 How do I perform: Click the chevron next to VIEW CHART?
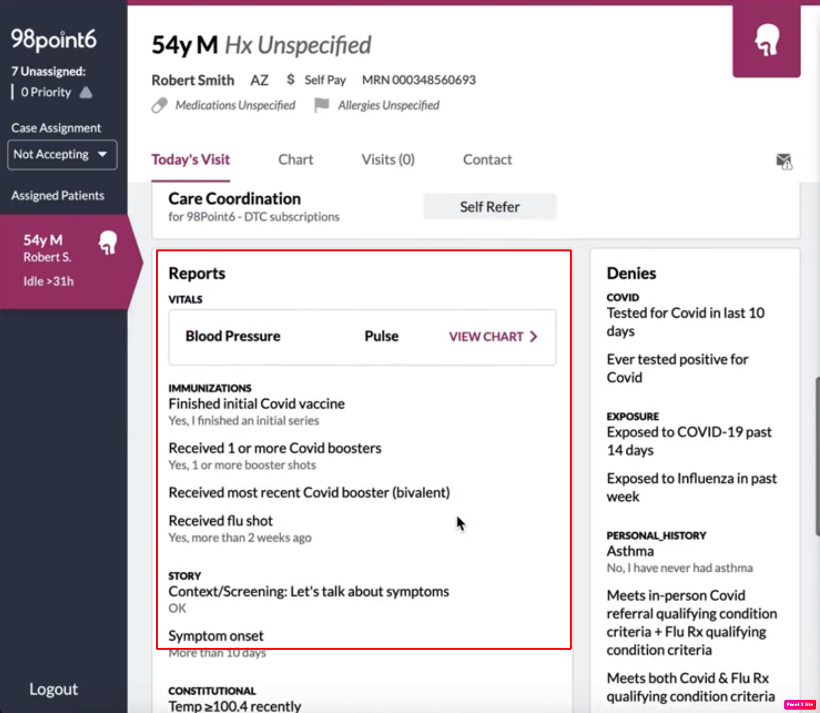point(534,337)
